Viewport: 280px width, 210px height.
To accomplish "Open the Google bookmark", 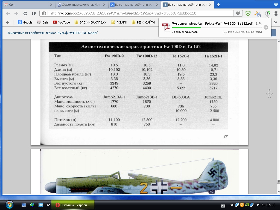I will coord(25,22).
